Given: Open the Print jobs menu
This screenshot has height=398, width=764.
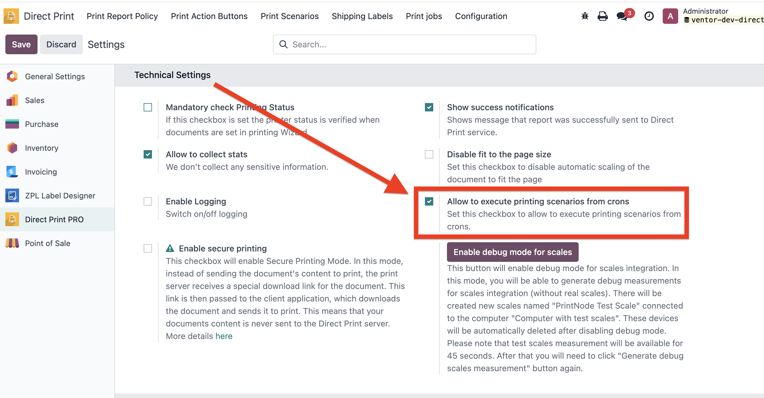Looking at the screenshot, I should (x=424, y=16).
